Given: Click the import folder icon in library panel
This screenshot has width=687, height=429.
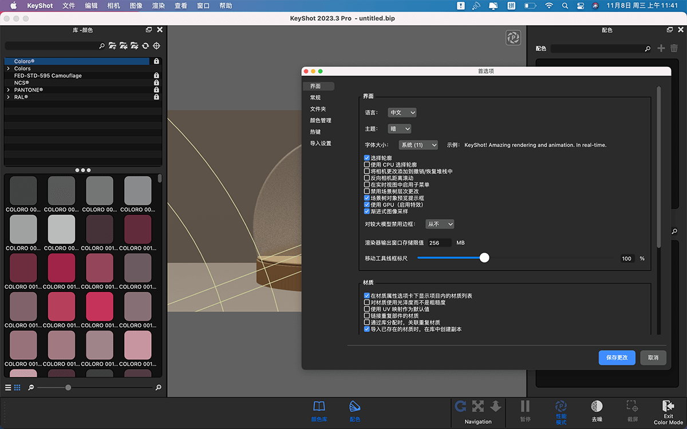Looking at the screenshot, I should pos(123,46).
